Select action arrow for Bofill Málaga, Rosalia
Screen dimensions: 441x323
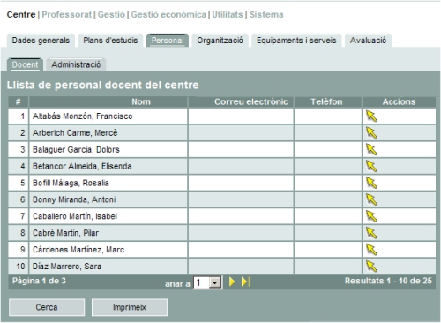click(x=371, y=183)
